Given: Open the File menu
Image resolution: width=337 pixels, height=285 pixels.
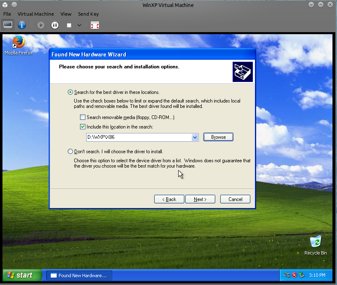Looking at the screenshot, I should tap(7, 14).
